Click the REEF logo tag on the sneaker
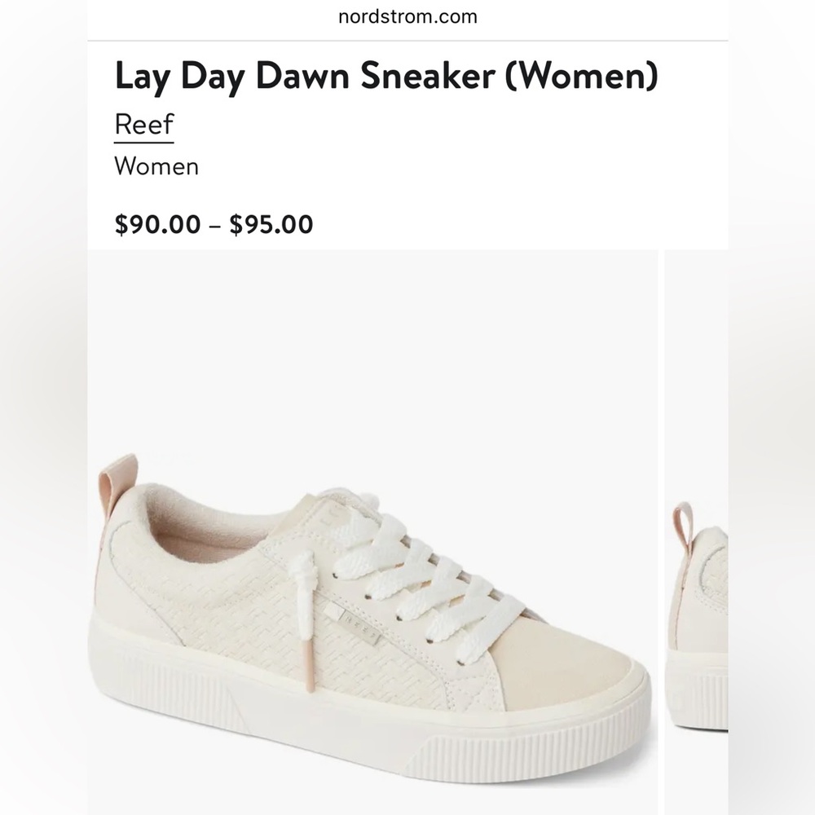The image size is (815, 815). (x=359, y=631)
